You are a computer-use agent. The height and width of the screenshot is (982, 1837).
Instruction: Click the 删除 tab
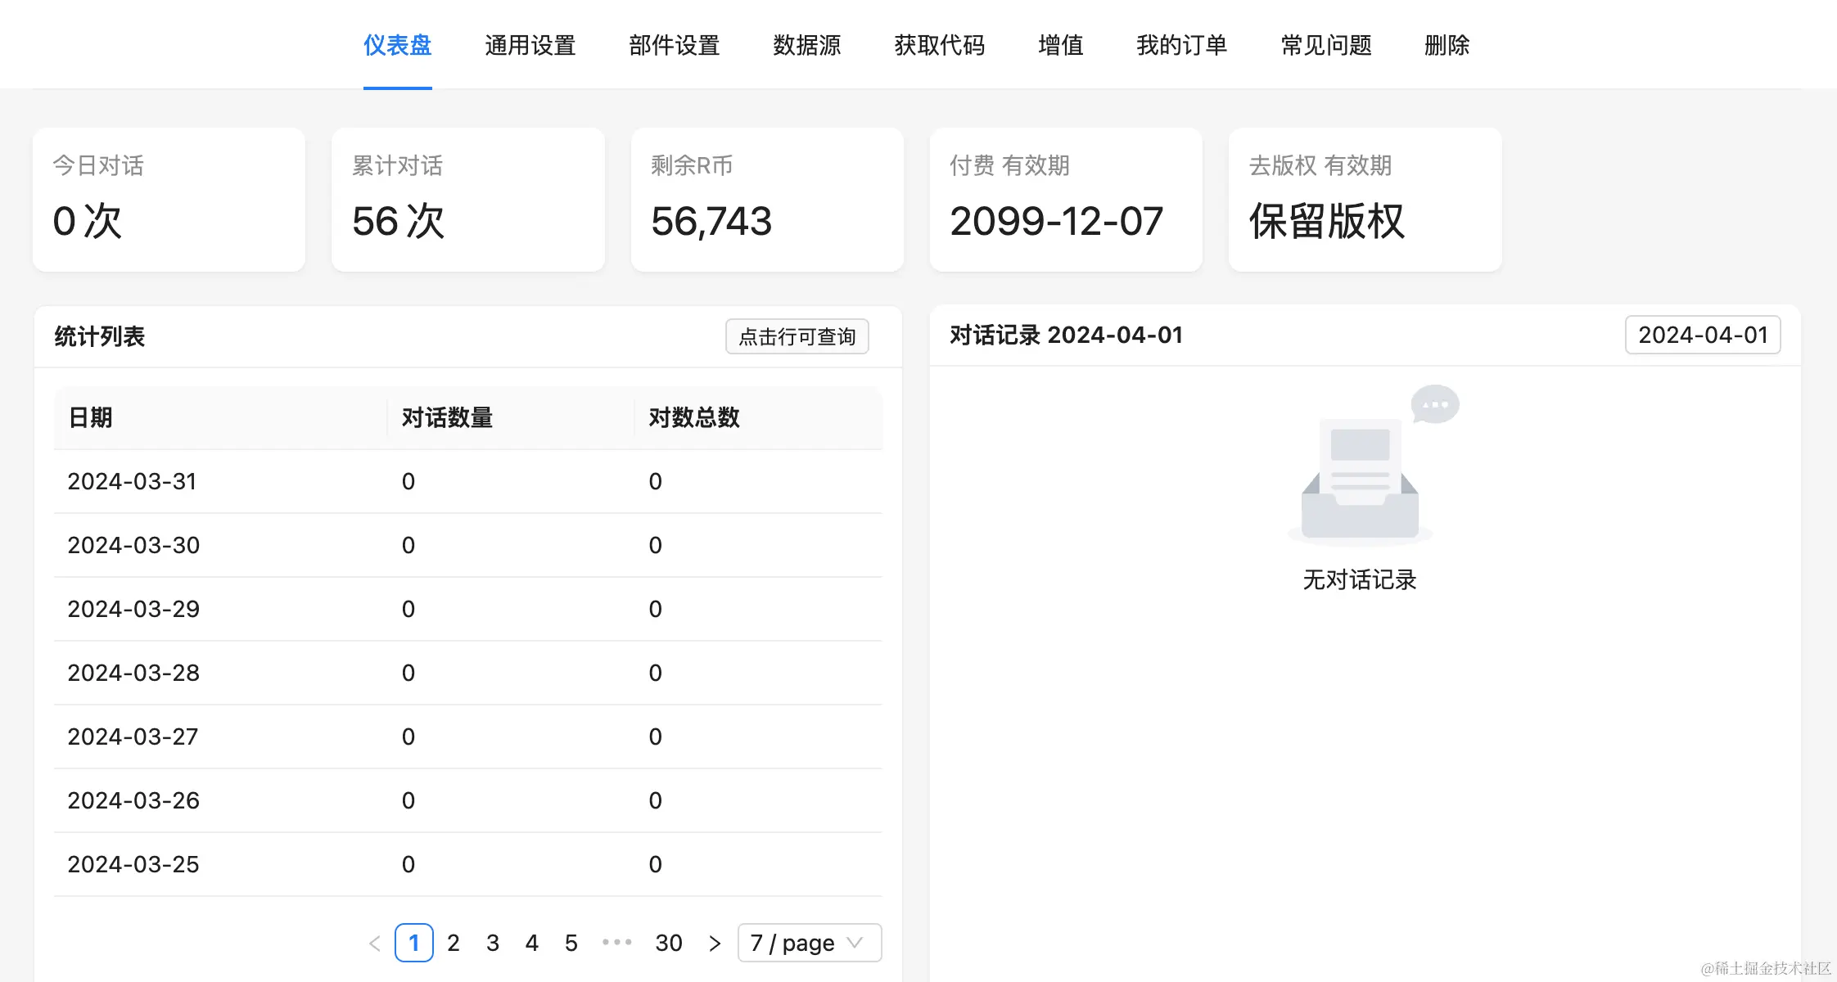coord(1447,45)
